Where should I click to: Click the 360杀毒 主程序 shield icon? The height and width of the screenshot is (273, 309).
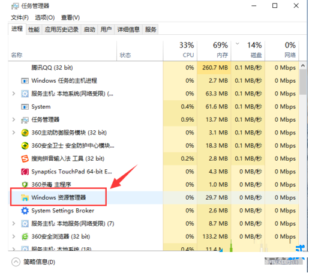pyautogui.click(x=25, y=185)
